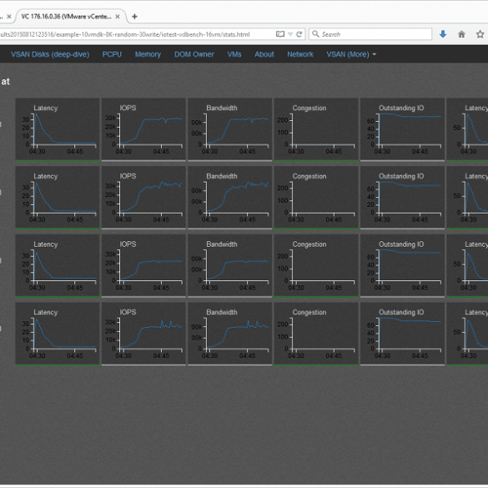Open fourth row Bandwidth graph thumbnail
488x488 pixels.
(229, 334)
